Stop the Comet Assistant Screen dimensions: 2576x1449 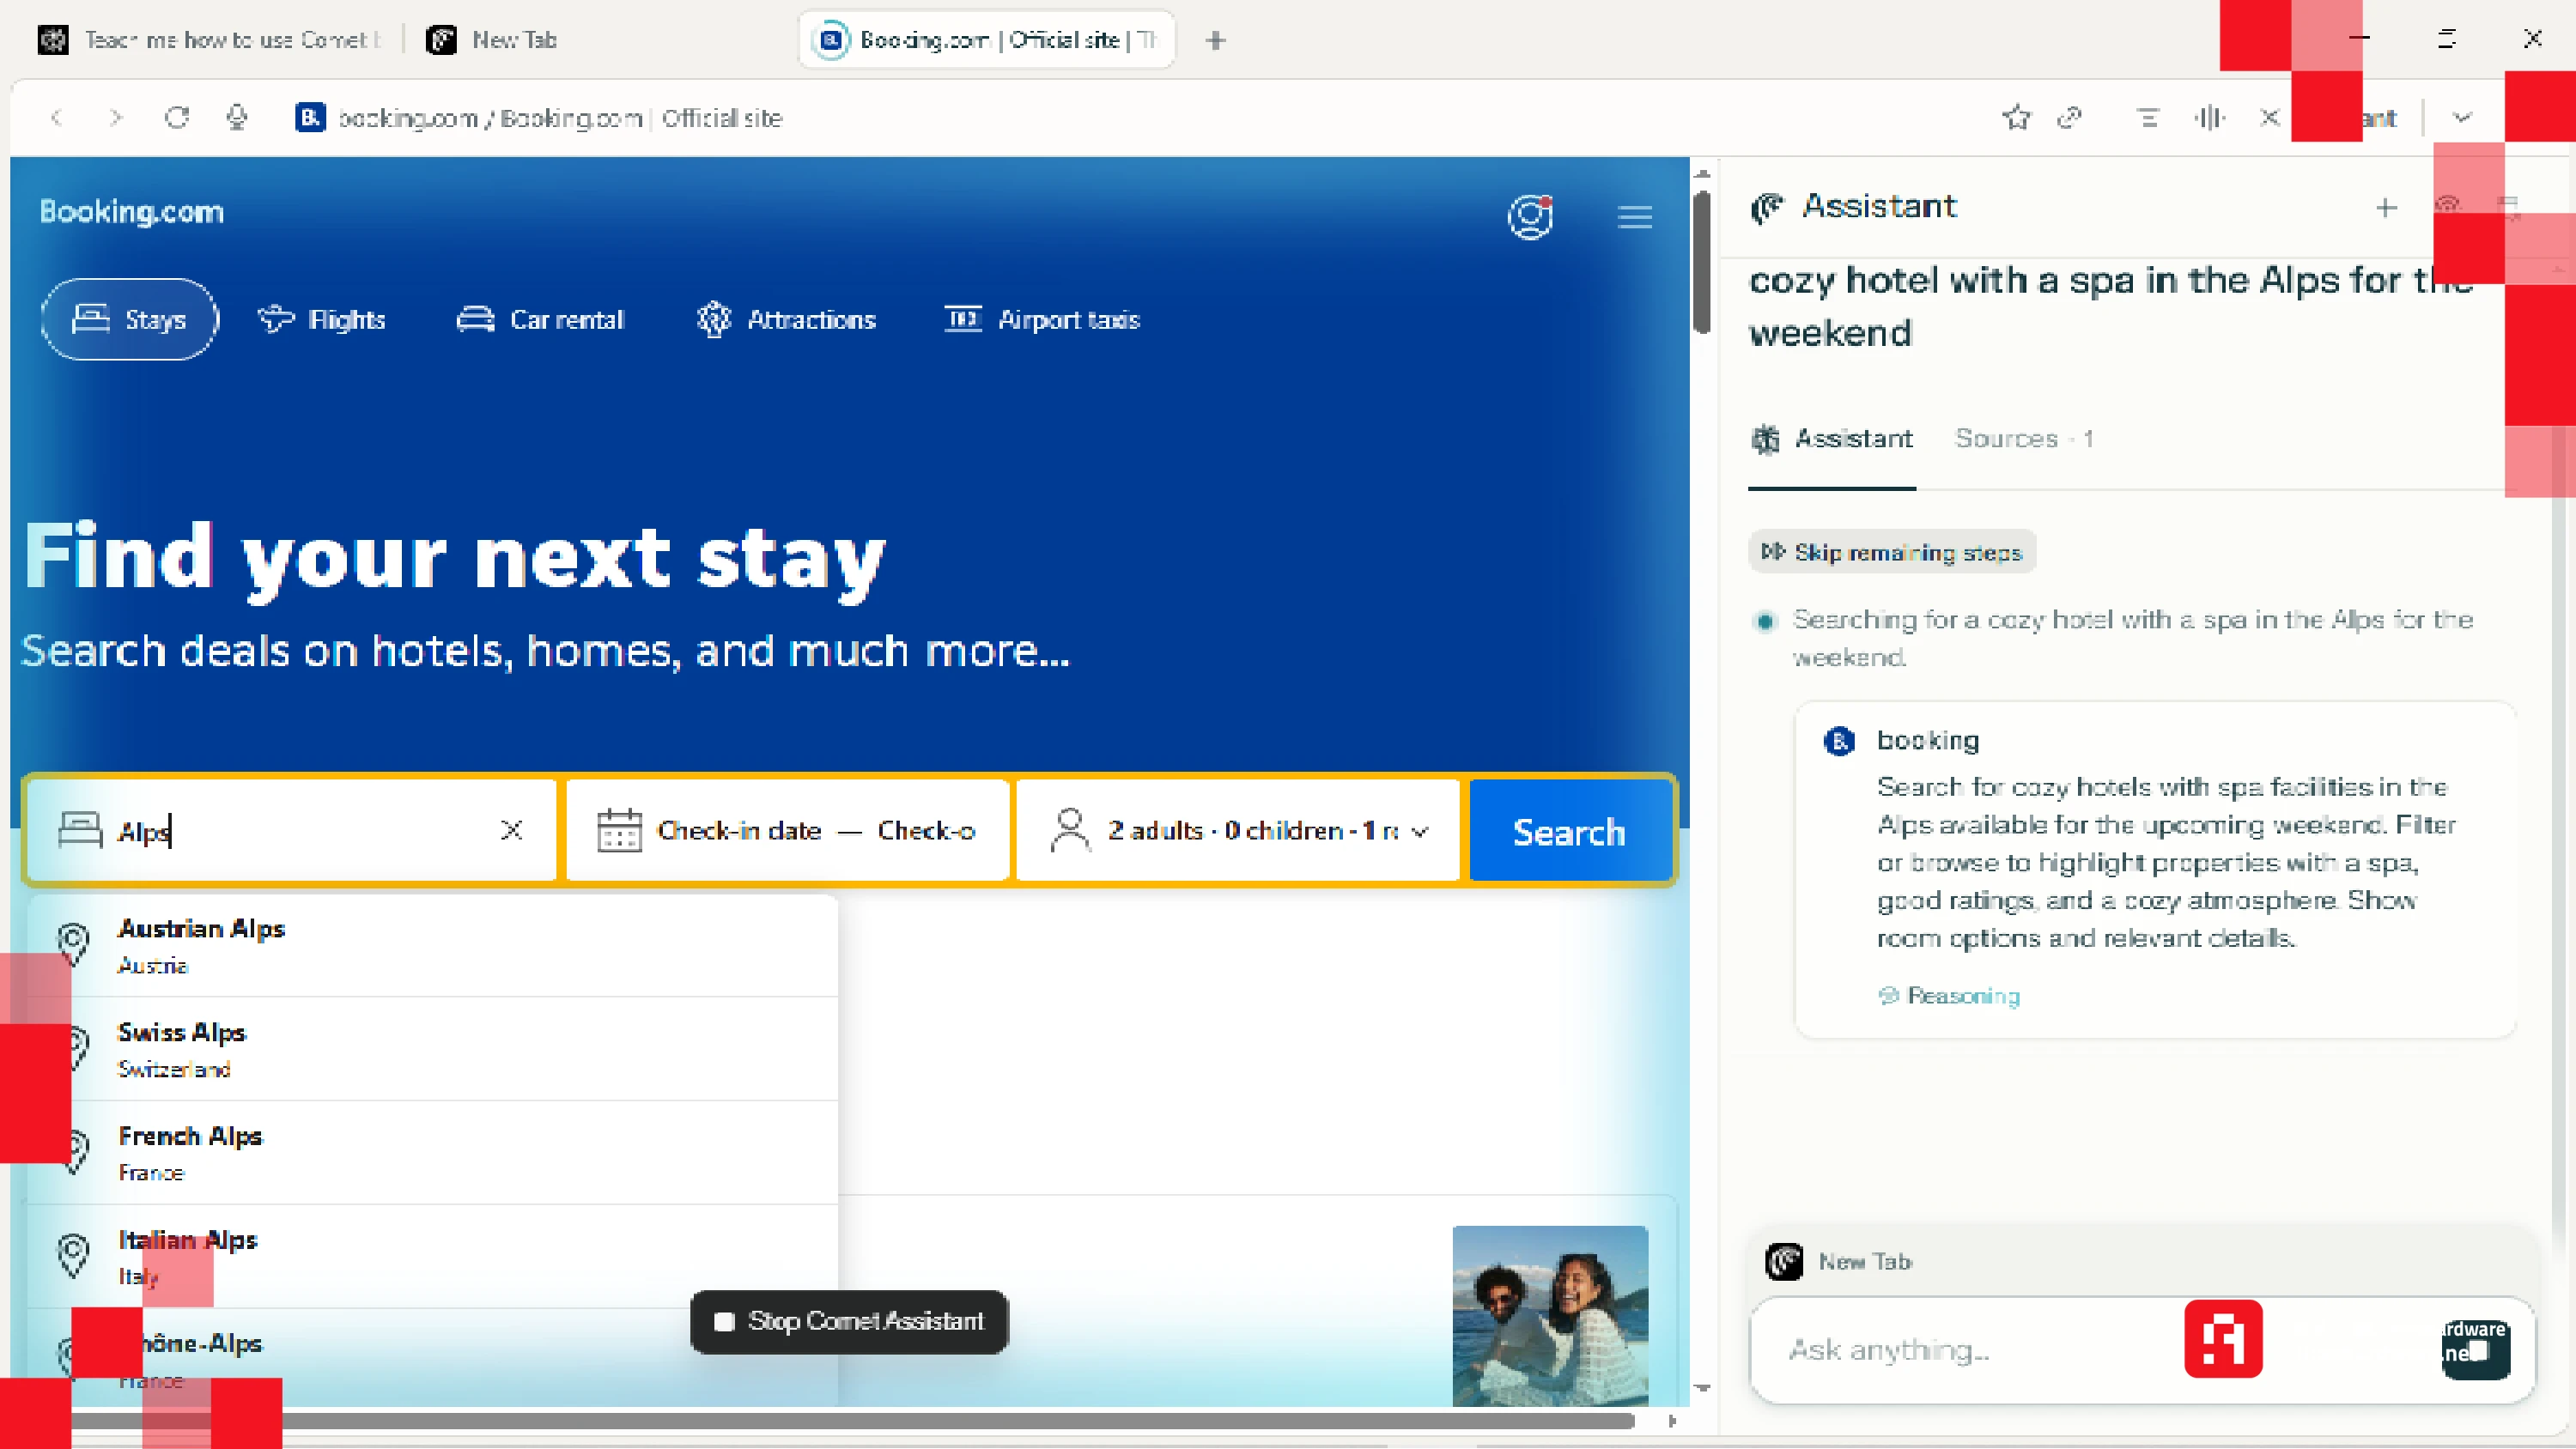click(849, 1321)
